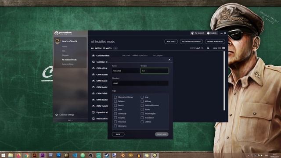The width and height of the screenshot is (281, 158).
Task: Enable the Gameplay tag checkbox
Action: click(115, 114)
